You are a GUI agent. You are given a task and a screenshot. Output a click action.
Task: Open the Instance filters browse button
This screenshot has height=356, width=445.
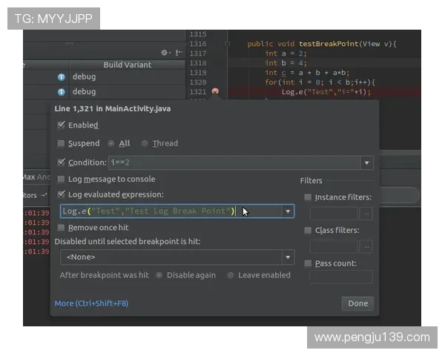[x=366, y=214]
